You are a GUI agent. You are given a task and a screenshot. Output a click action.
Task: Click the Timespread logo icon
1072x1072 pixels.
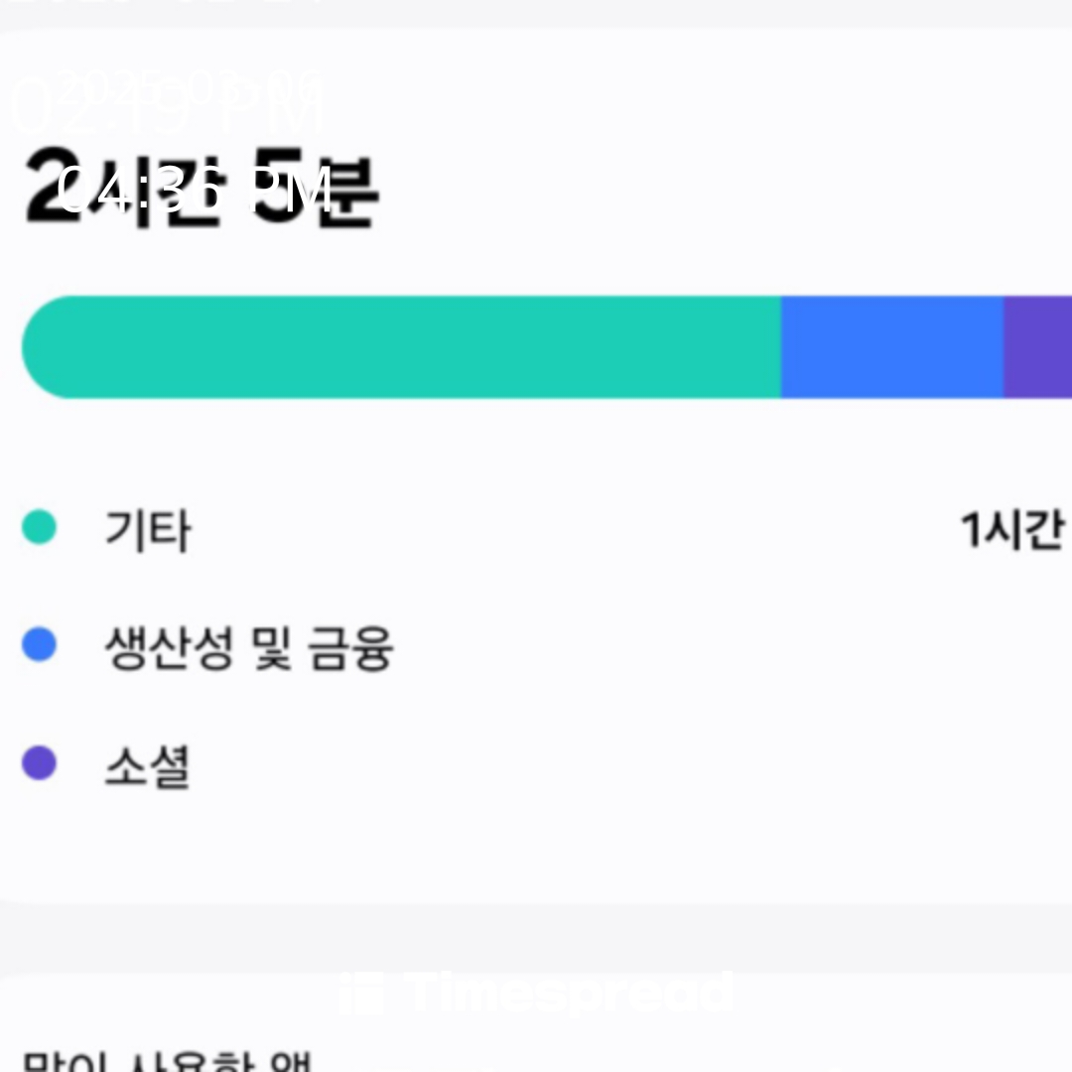(360, 994)
